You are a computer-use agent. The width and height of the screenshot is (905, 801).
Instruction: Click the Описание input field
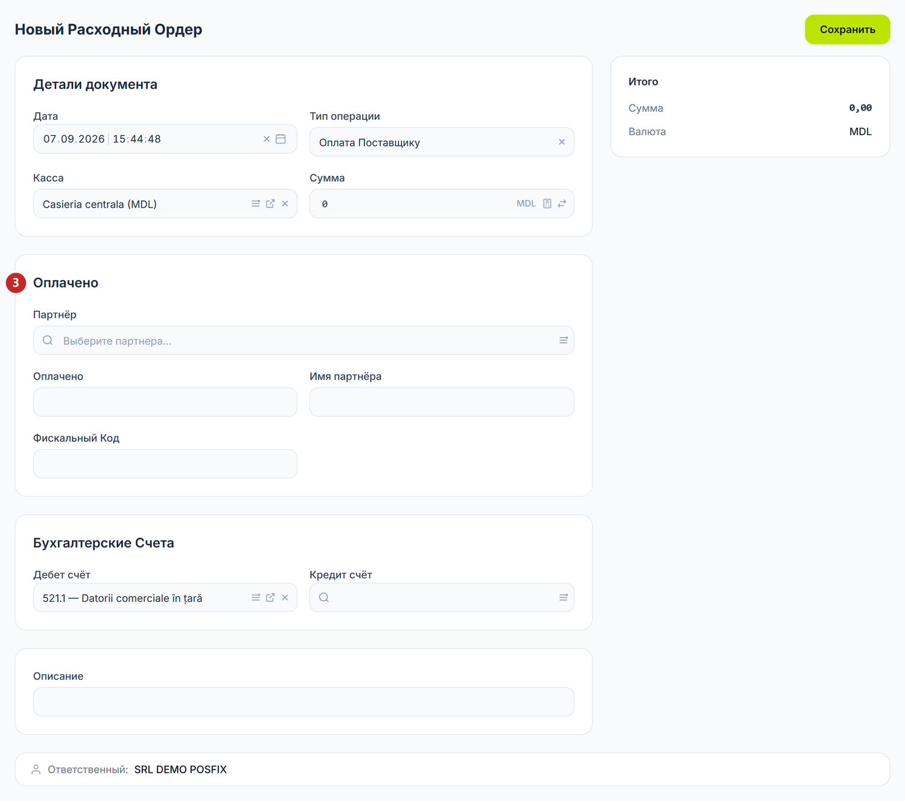point(303,702)
